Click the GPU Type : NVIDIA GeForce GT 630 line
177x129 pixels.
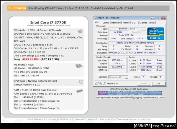35,81
